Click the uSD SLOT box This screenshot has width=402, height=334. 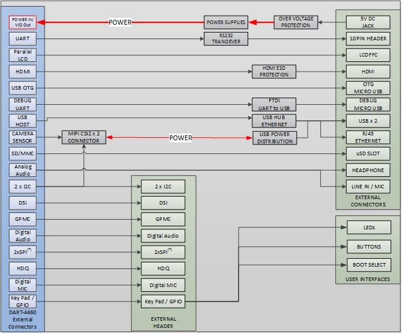(368, 154)
